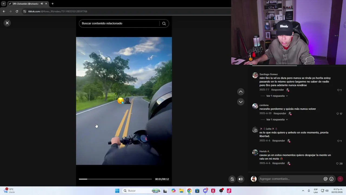Open File Explorer from taskbar
Image resolution: width=346 pixels, height=195 pixels.
181,191
